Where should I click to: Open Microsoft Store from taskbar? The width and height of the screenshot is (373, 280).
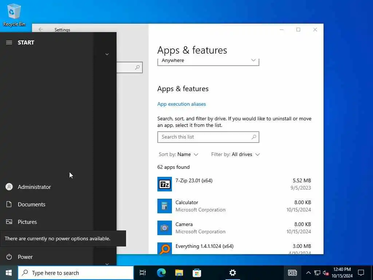coord(197,273)
